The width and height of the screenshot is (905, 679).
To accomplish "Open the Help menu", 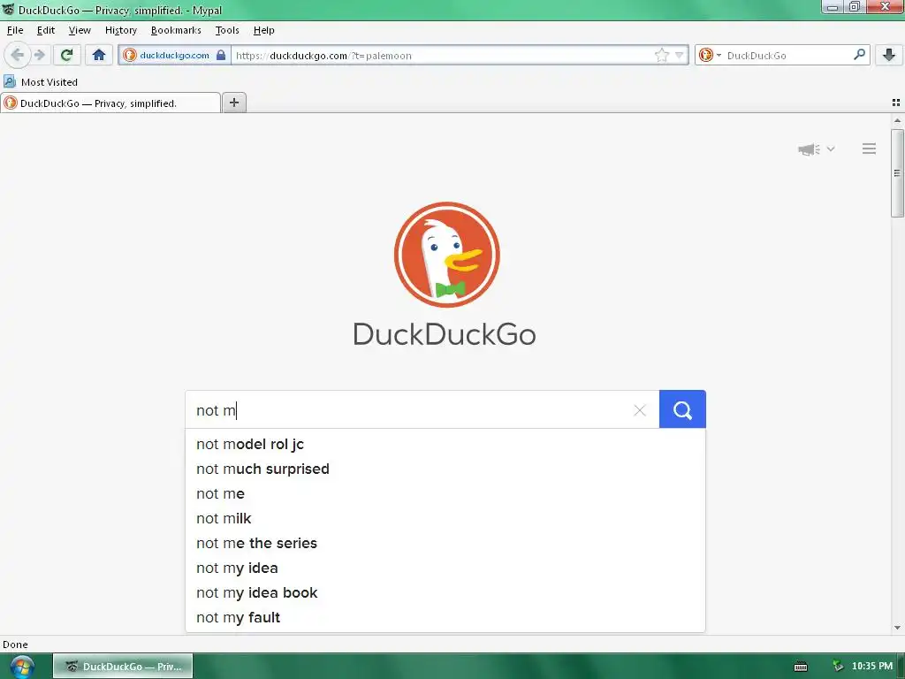I will tap(263, 30).
